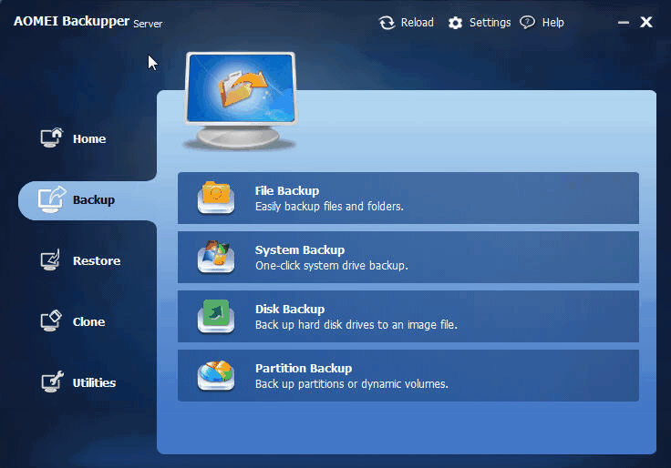Click the Reload circular arrows icon
The image size is (671, 468).
[387, 23]
